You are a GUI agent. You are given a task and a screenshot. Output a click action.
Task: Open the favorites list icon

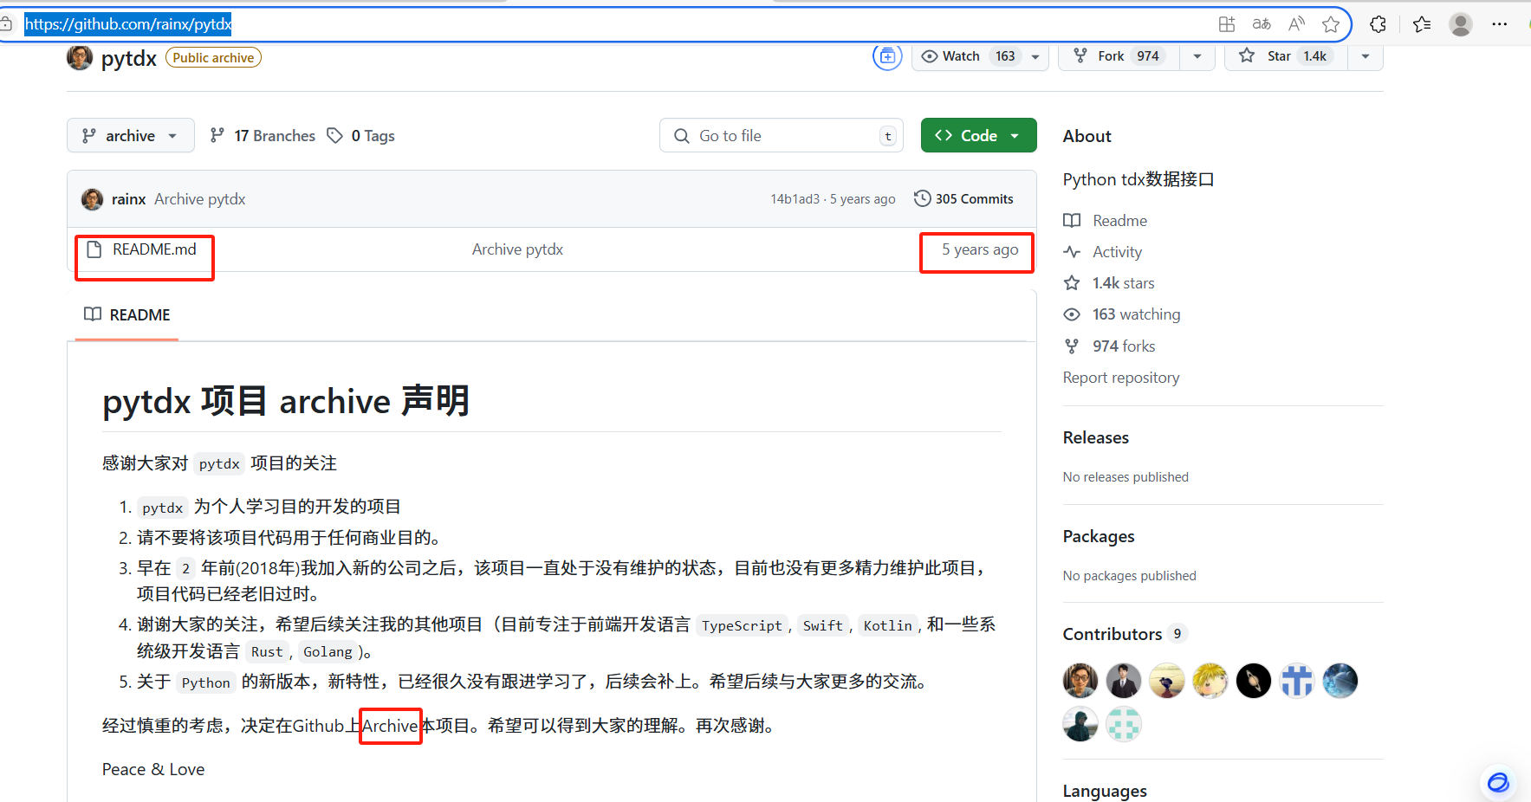point(1422,24)
